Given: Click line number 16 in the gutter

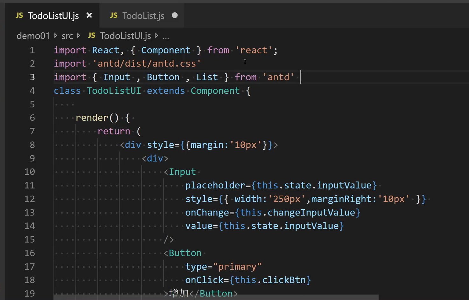Looking at the screenshot, I should coord(30,253).
